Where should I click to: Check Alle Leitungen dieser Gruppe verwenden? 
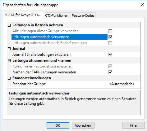(x=110, y=31)
